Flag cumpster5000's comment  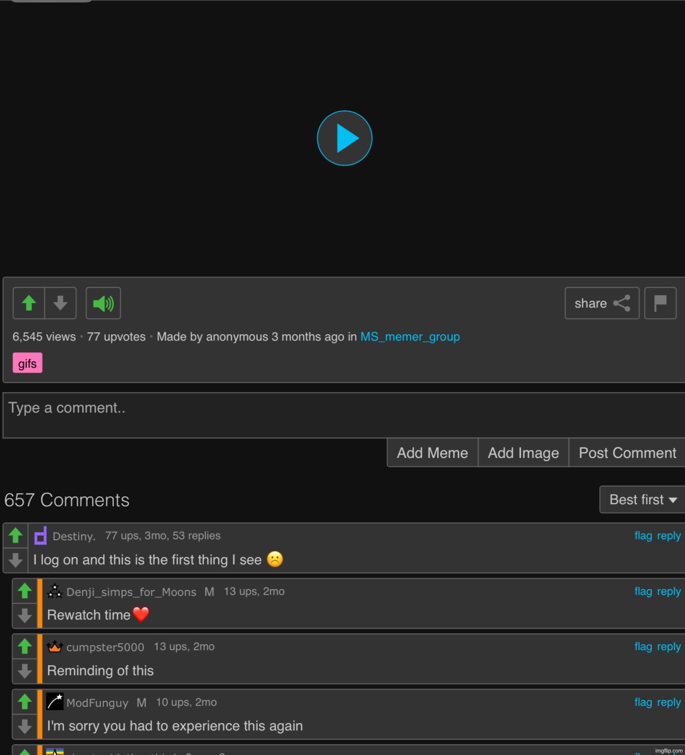pyautogui.click(x=643, y=647)
